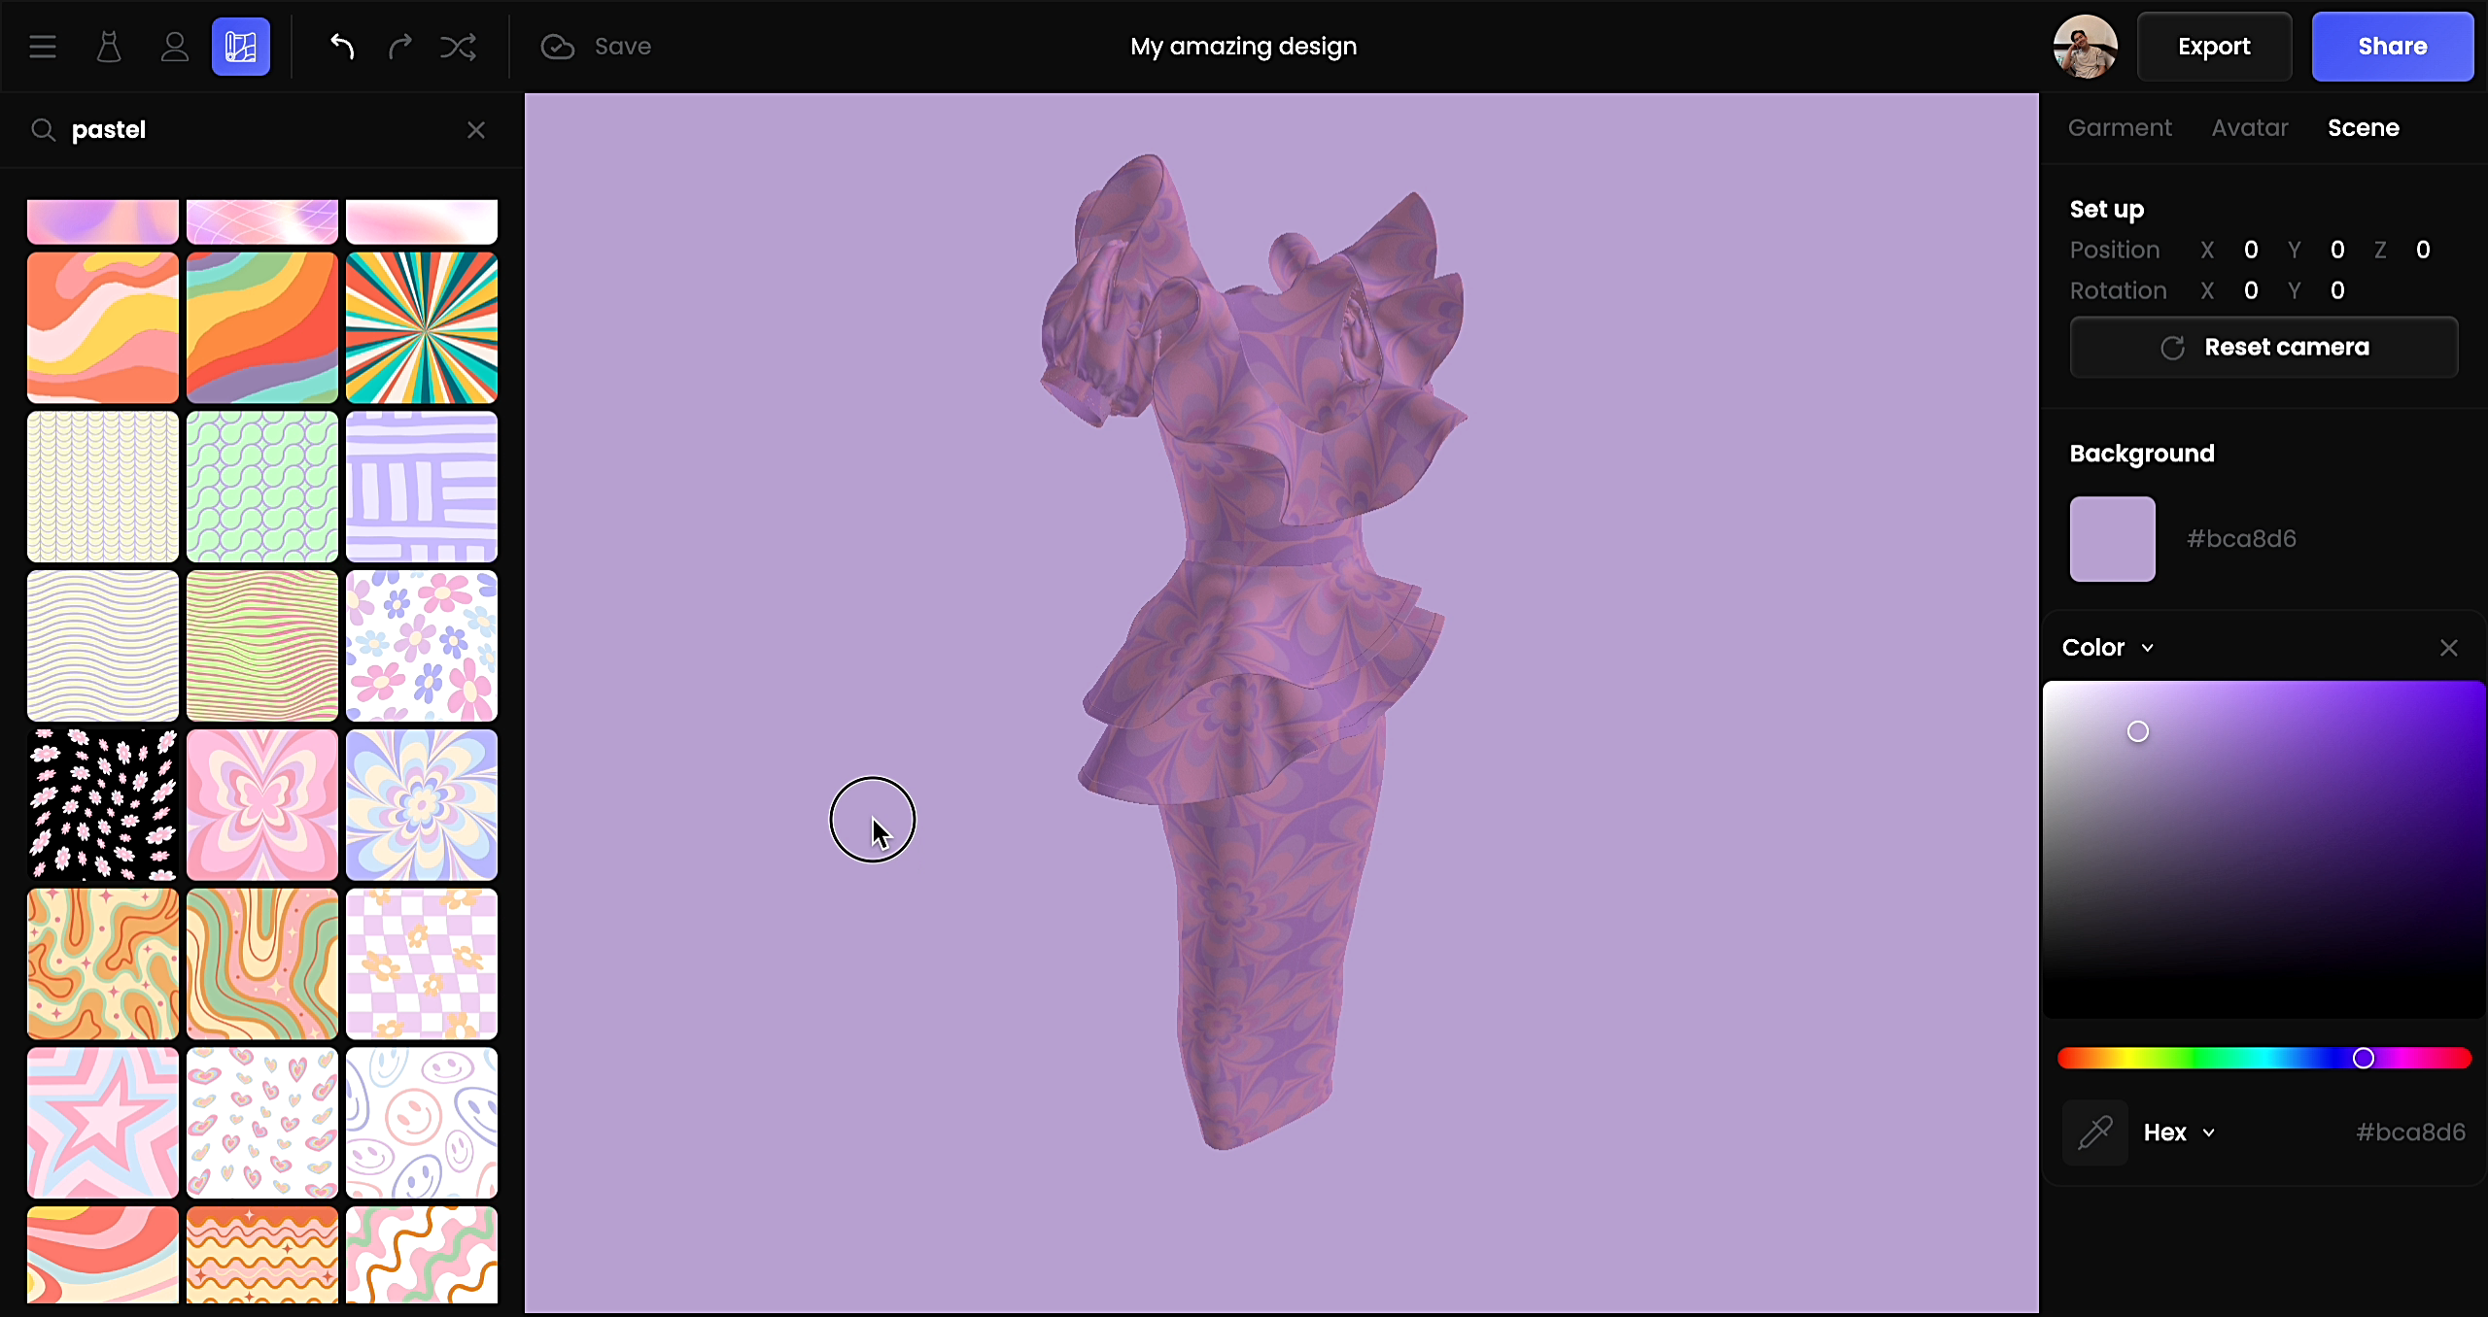Select the lilac checkered flower pattern
The height and width of the screenshot is (1317, 2488).
pos(422,964)
